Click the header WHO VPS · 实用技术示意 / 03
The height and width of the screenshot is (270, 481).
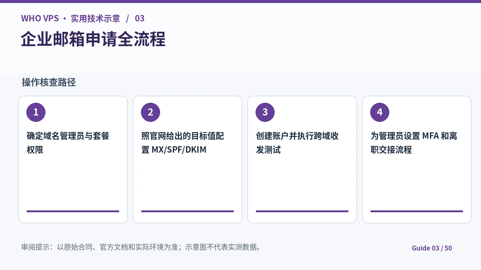(83, 18)
